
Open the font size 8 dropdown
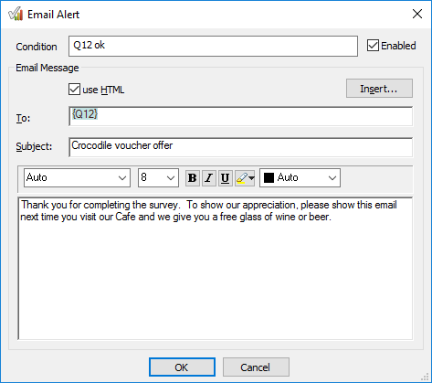point(158,177)
